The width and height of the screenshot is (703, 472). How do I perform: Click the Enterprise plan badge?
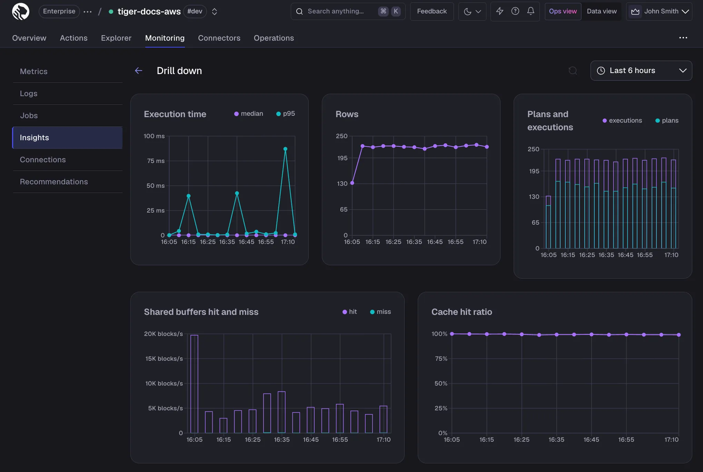pos(59,11)
